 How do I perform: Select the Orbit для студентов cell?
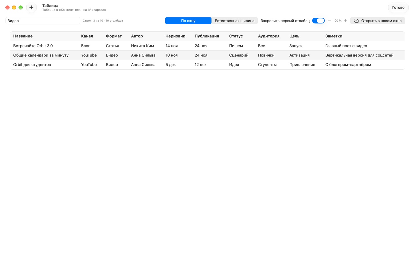[x=32, y=65]
